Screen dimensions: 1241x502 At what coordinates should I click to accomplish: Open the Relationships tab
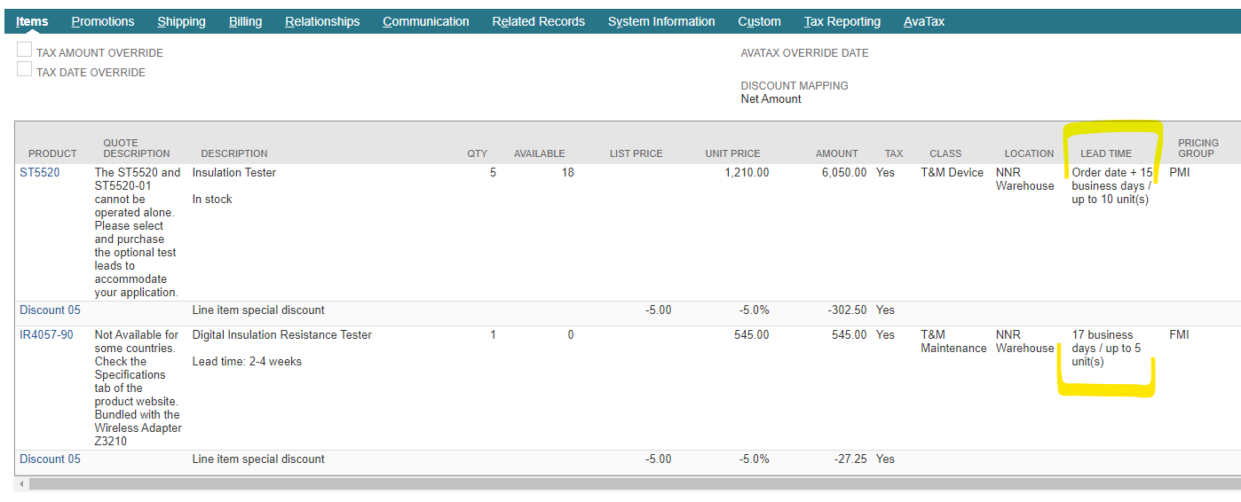coord(322,21)
